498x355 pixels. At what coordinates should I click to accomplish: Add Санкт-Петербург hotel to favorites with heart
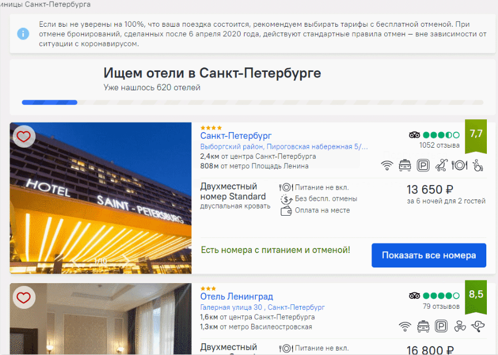(24, 137)
